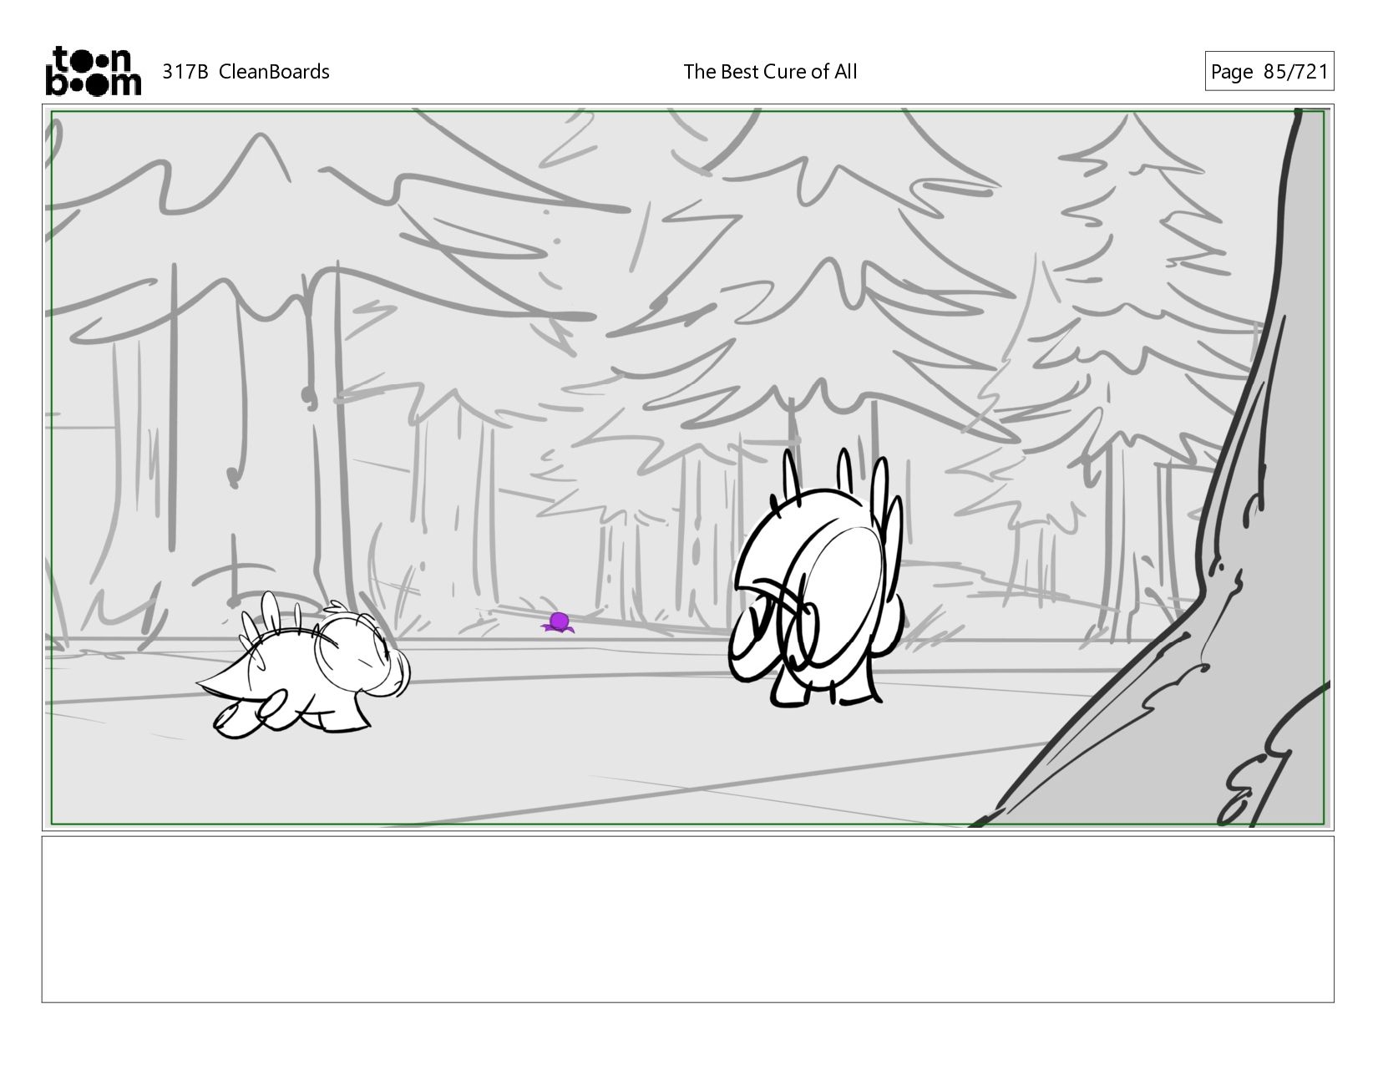Click the Toon Boom logo
This screenshot has width=1378, height=1065.
pyautogui.click(x=93, y=71)
